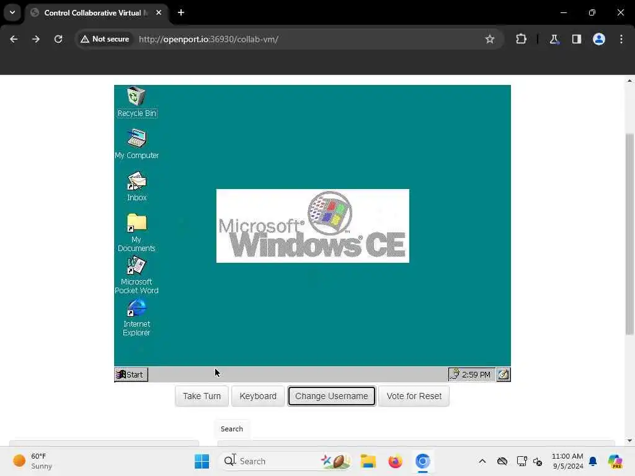Go forward in browser history
The image size is (635, 476).
click(x=36, y=39)
